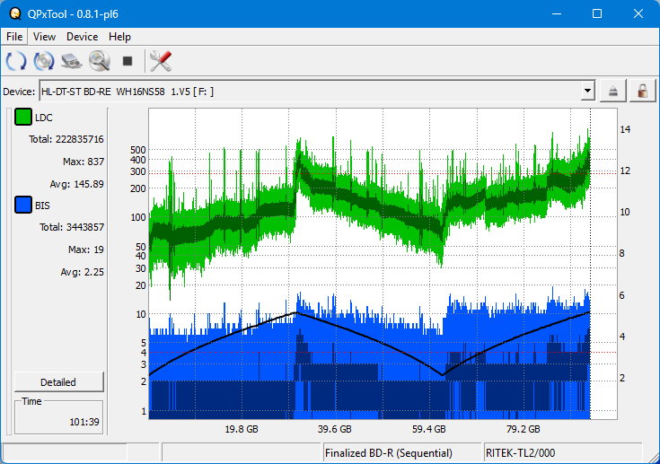660x464 pixels.
Task: Click the window resize grip corner
Action: (x=653, y=457)
